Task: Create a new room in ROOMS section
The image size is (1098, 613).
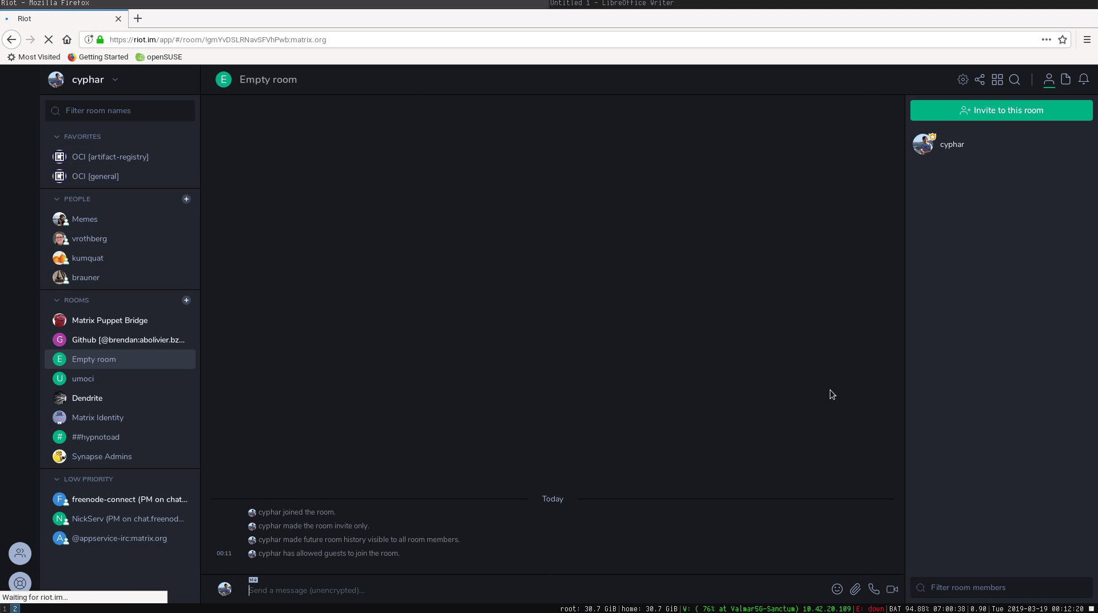Action: coord(186,300)
